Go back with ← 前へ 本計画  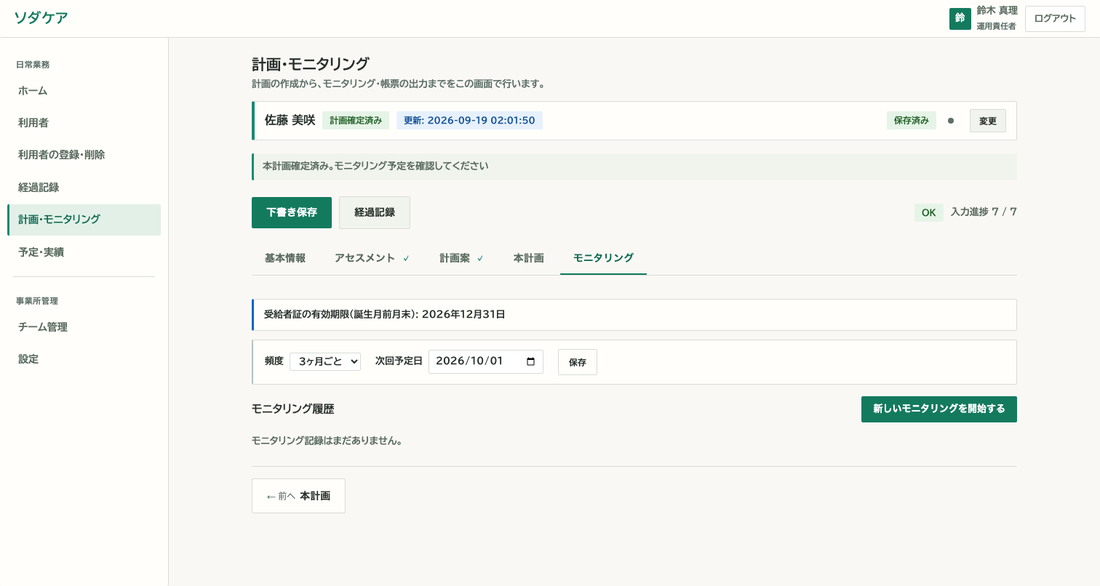tap(298, 496)
